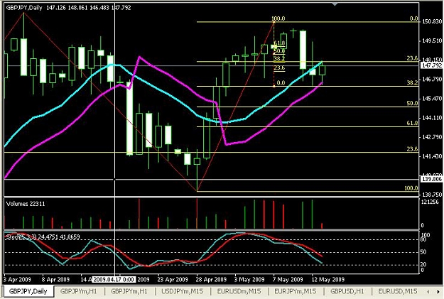The height and width of the screenshot is (299, 444).
Task: Click the 145.470 price scale value
Action: (432, 99)
